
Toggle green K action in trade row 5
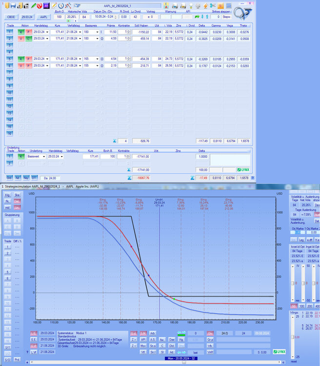(x=21, y=59)
